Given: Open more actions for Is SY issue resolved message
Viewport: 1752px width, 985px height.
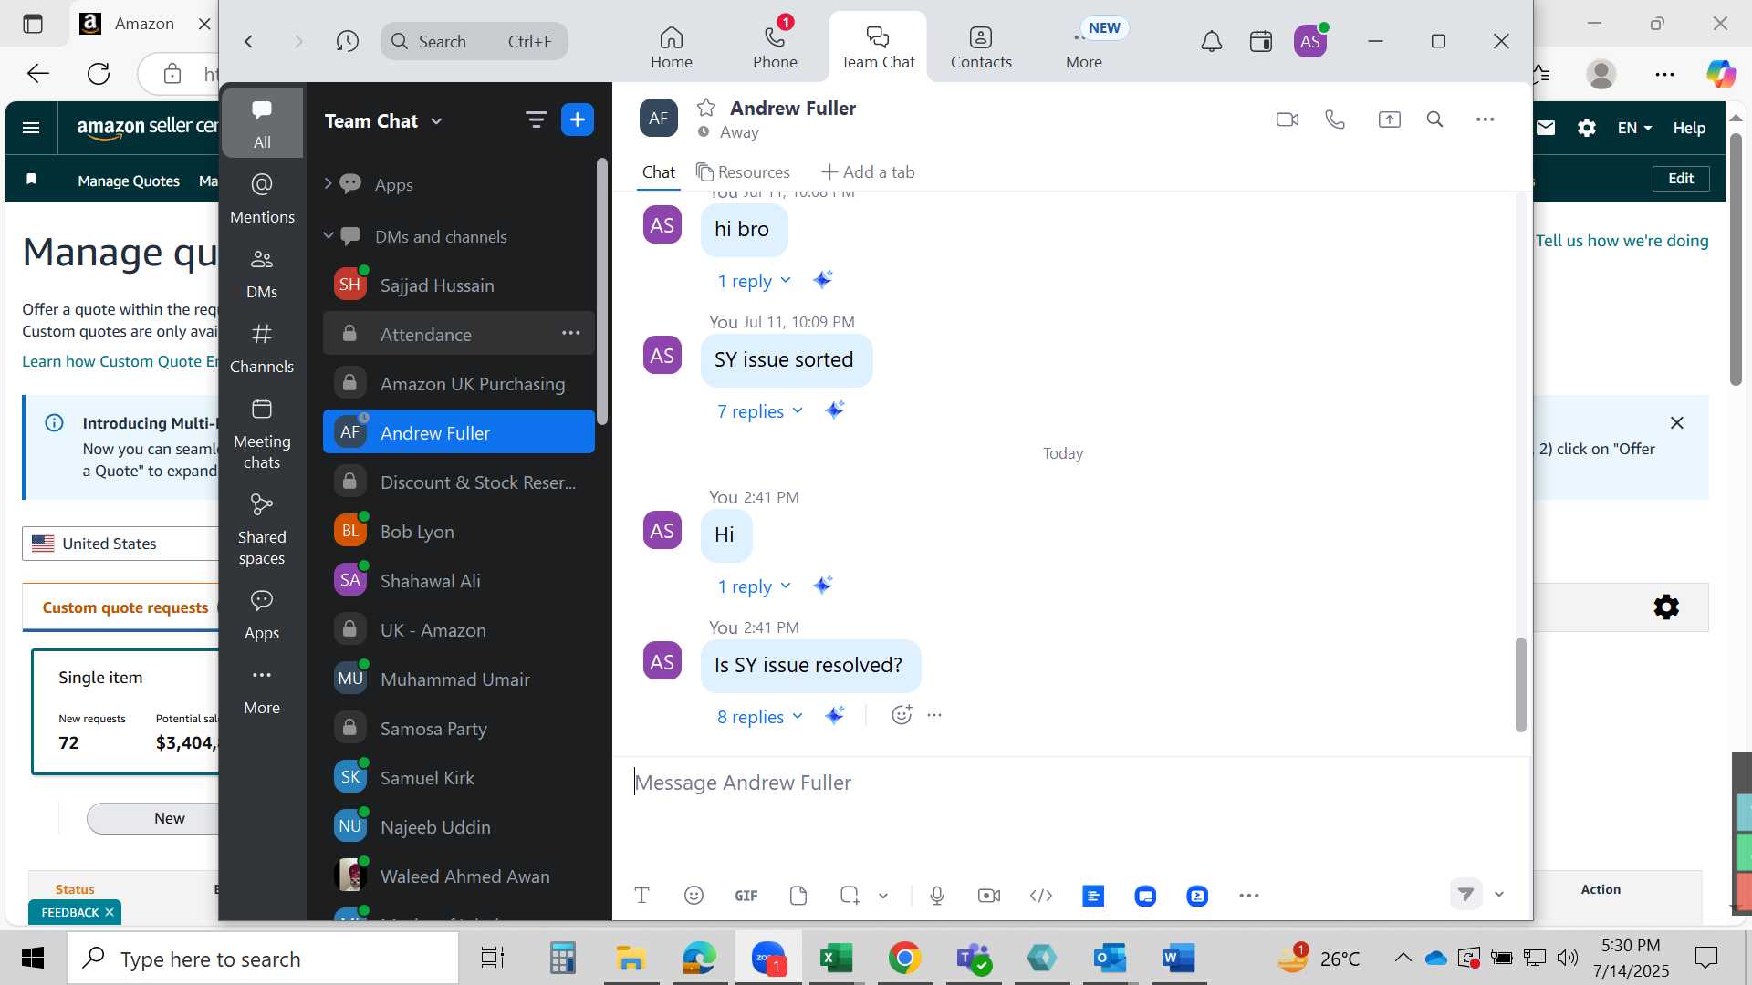Looking at the screenshot, I should (x=934, y=715).
